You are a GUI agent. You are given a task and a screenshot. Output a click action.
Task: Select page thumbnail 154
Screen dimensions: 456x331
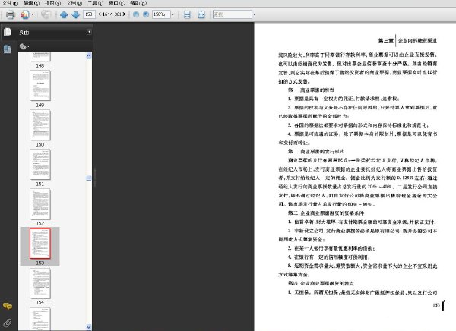40,283
